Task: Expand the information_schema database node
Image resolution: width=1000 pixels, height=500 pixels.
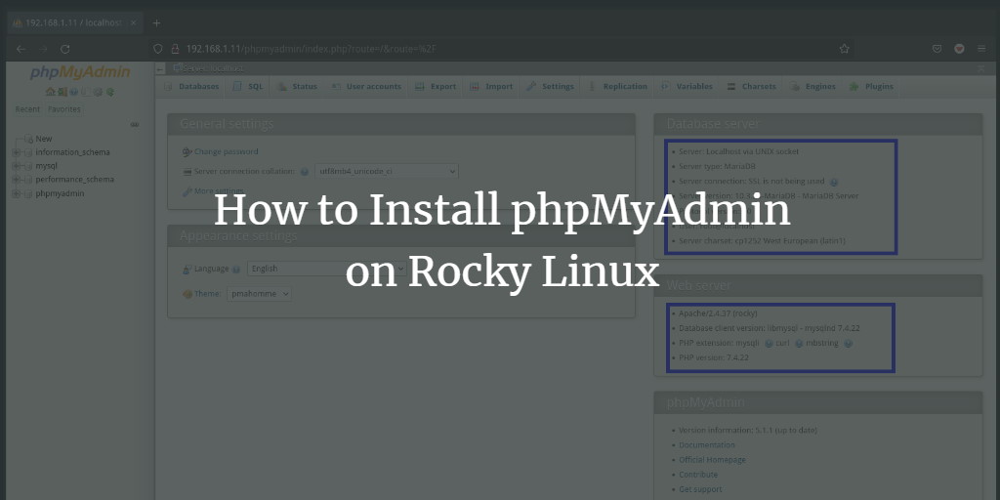Action: pos(16,152)
